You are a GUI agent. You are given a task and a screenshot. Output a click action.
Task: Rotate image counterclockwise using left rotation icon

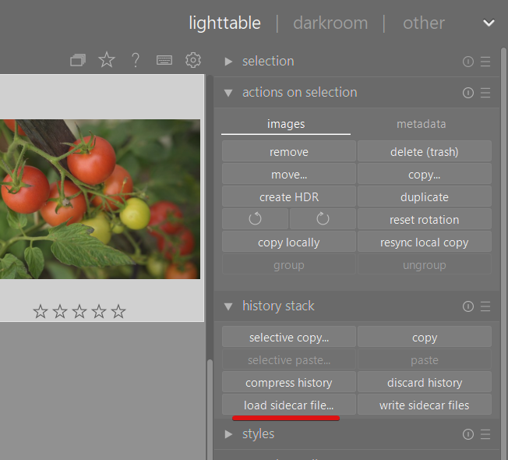256,219
